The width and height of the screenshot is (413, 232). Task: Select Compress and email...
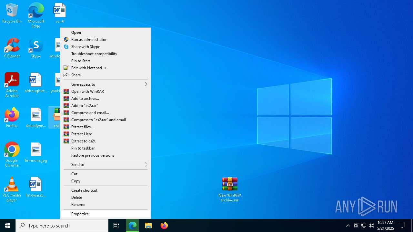point(106,113)
